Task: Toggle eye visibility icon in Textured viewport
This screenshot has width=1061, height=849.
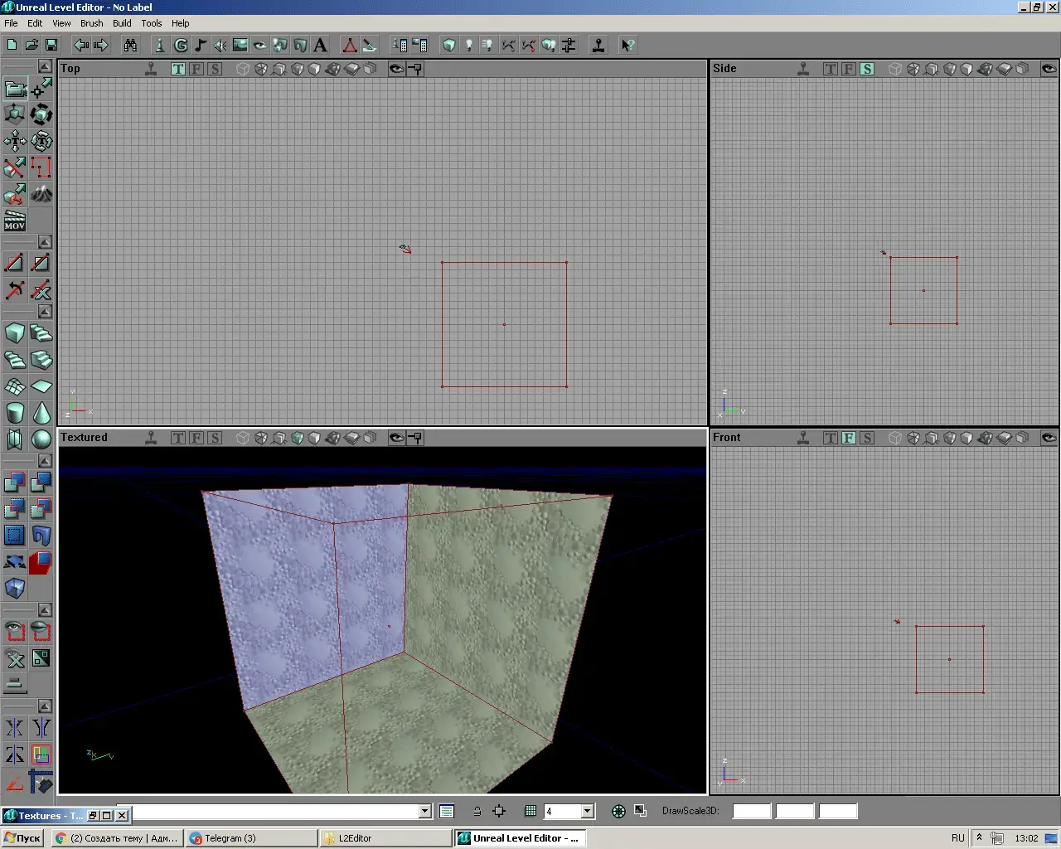Action: click(x=397, y=438)
